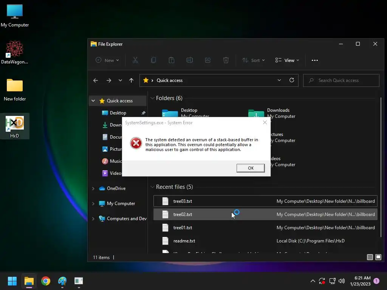Go back with the left arrow
387x290 pixels.
[x=96, y=80]
